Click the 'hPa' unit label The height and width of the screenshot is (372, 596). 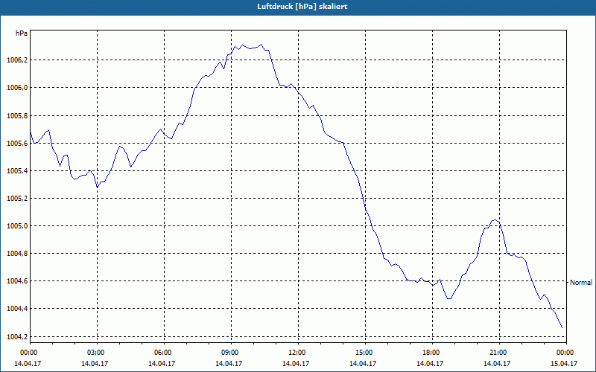(22, 33)
